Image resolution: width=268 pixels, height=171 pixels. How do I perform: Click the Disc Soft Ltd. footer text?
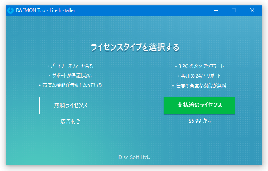(x=134, y=157)
